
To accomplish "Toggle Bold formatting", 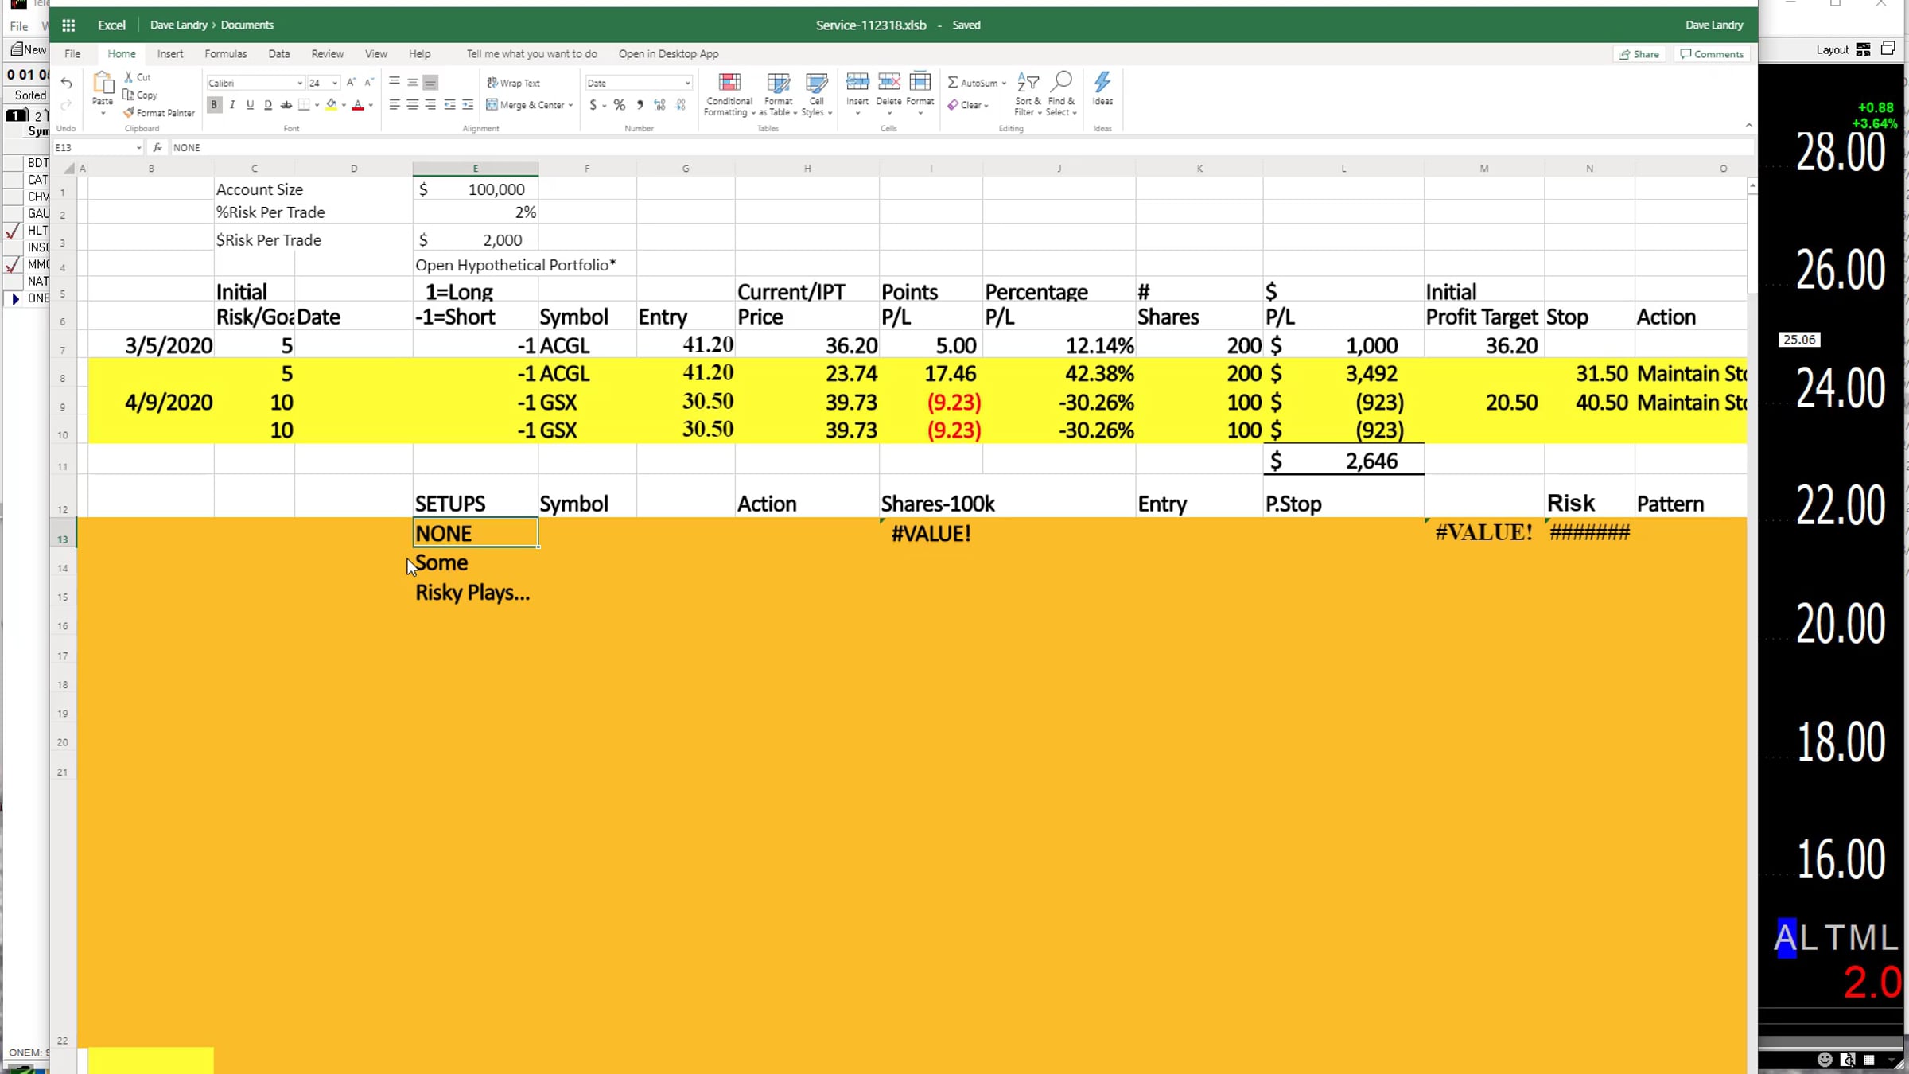I will coord(214,105).
